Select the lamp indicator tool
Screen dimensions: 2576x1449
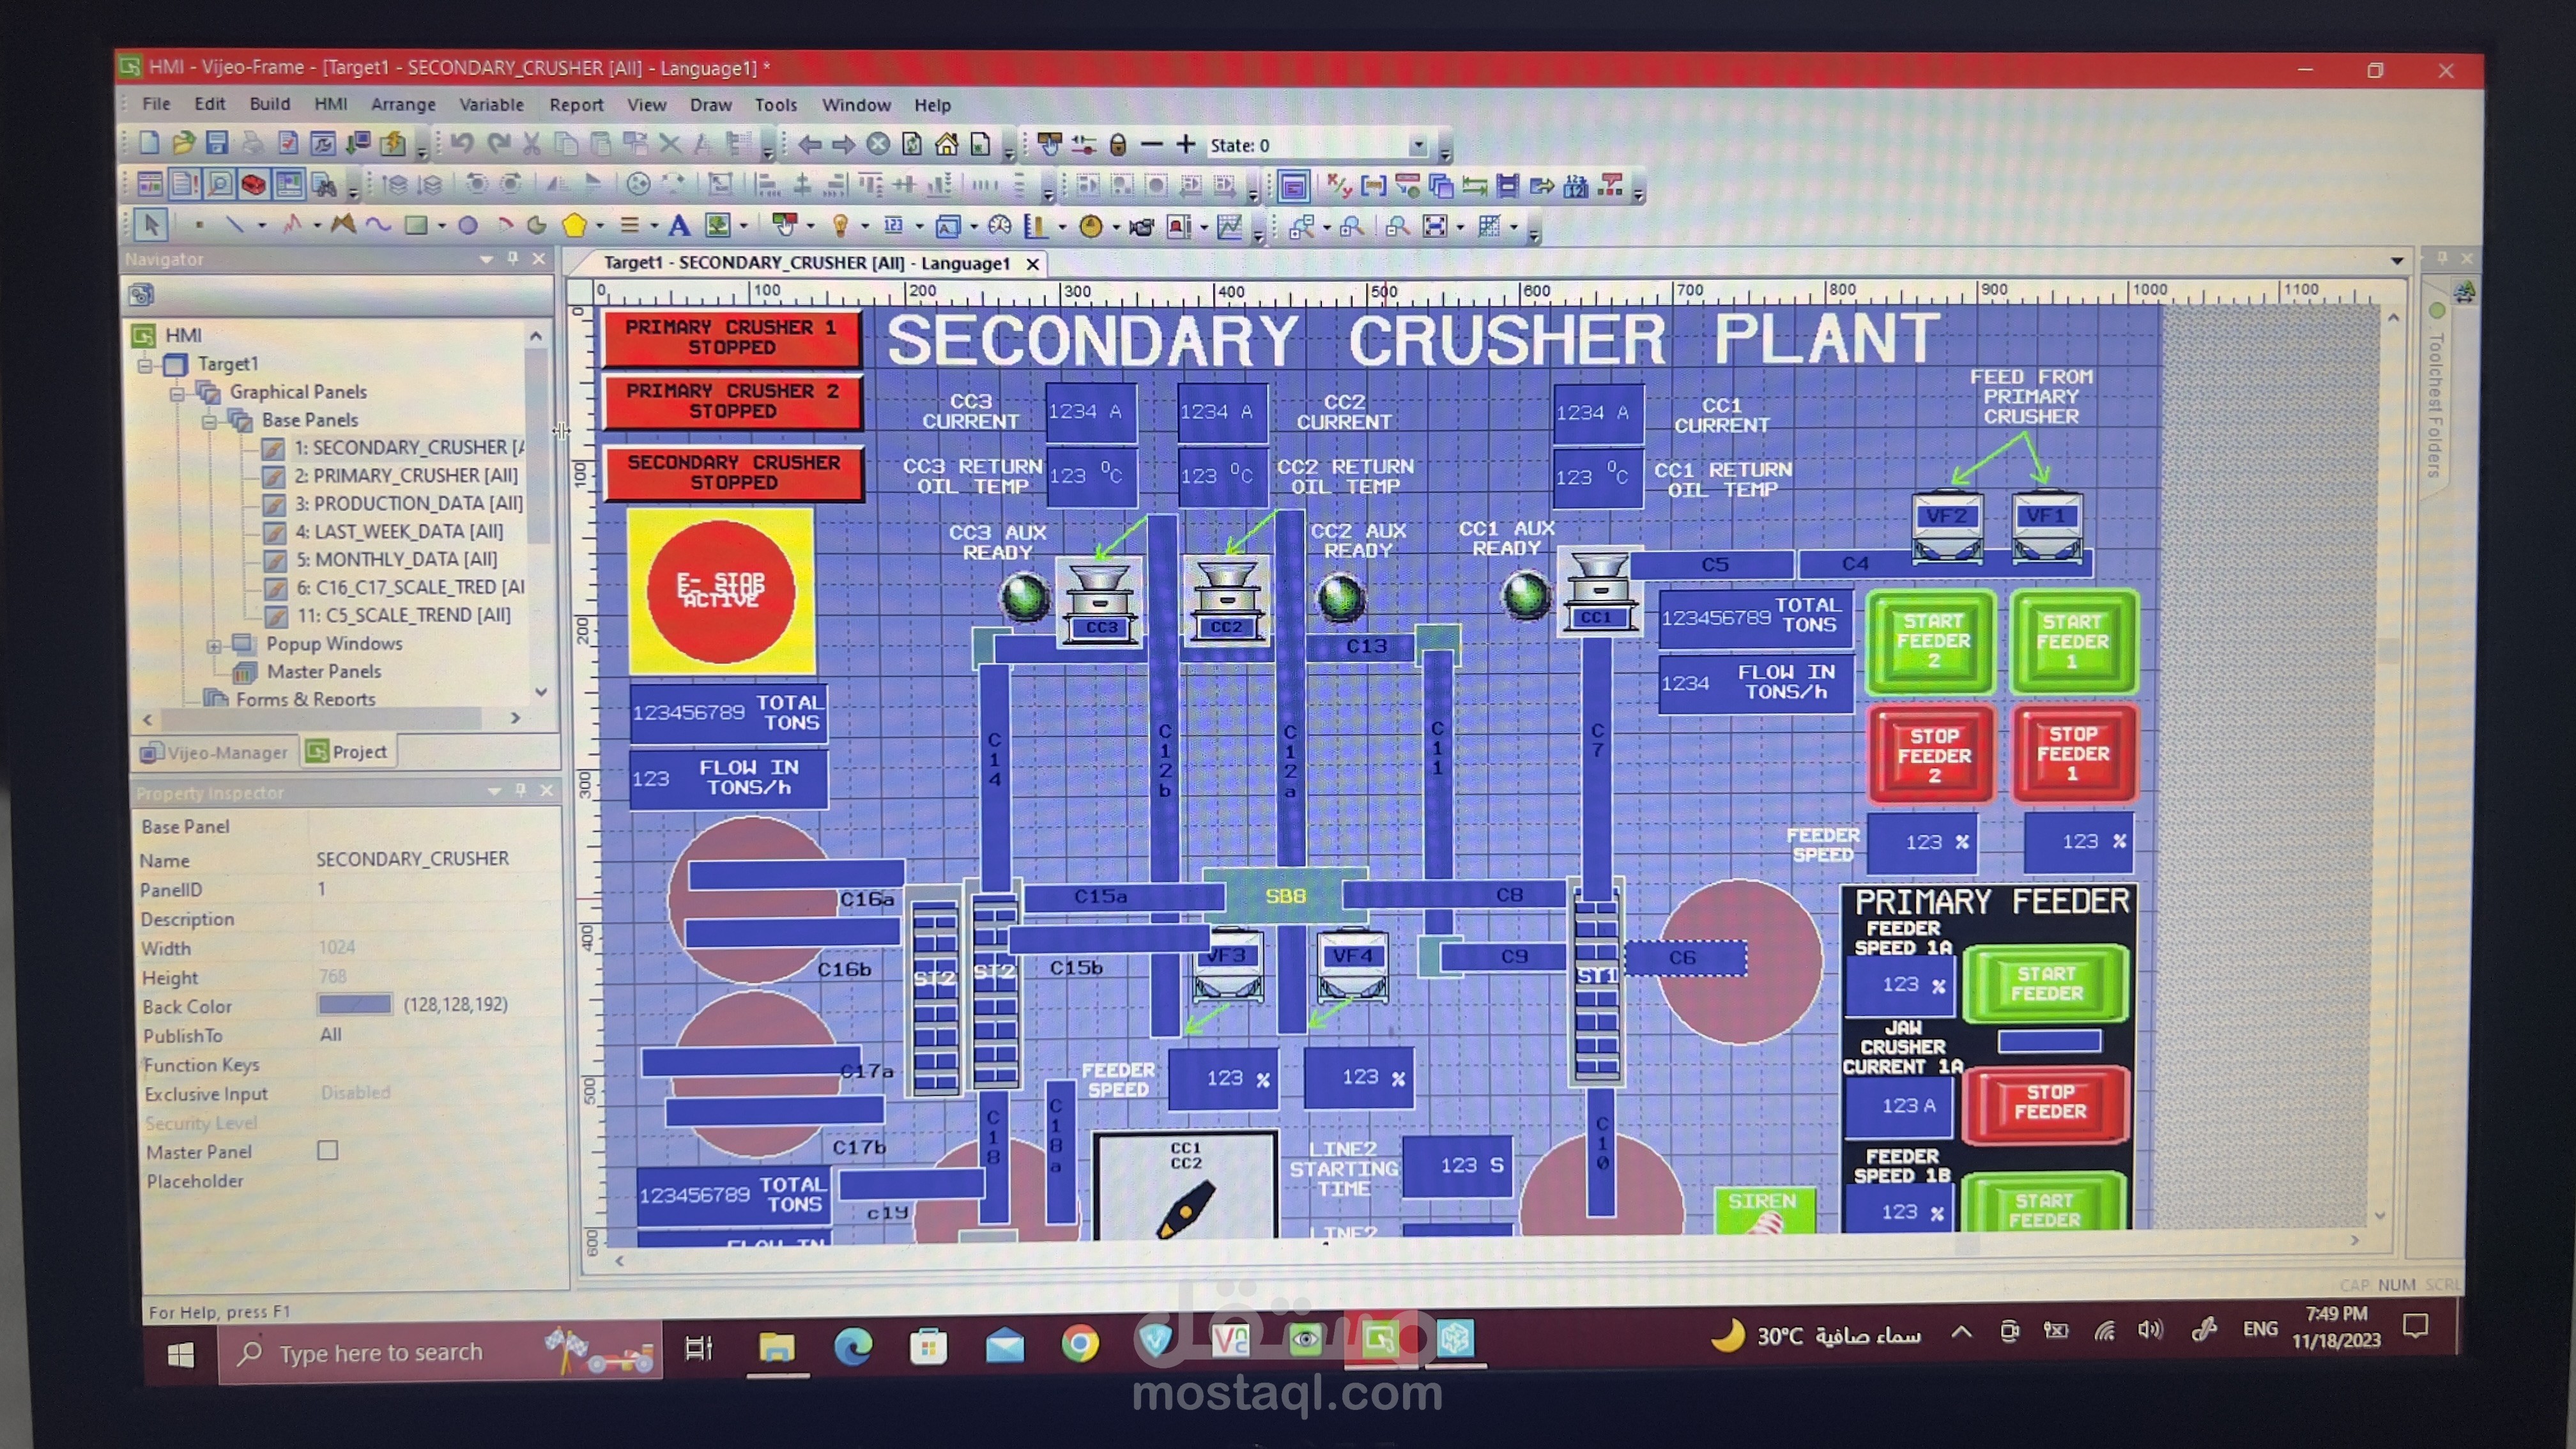[842, 226]
